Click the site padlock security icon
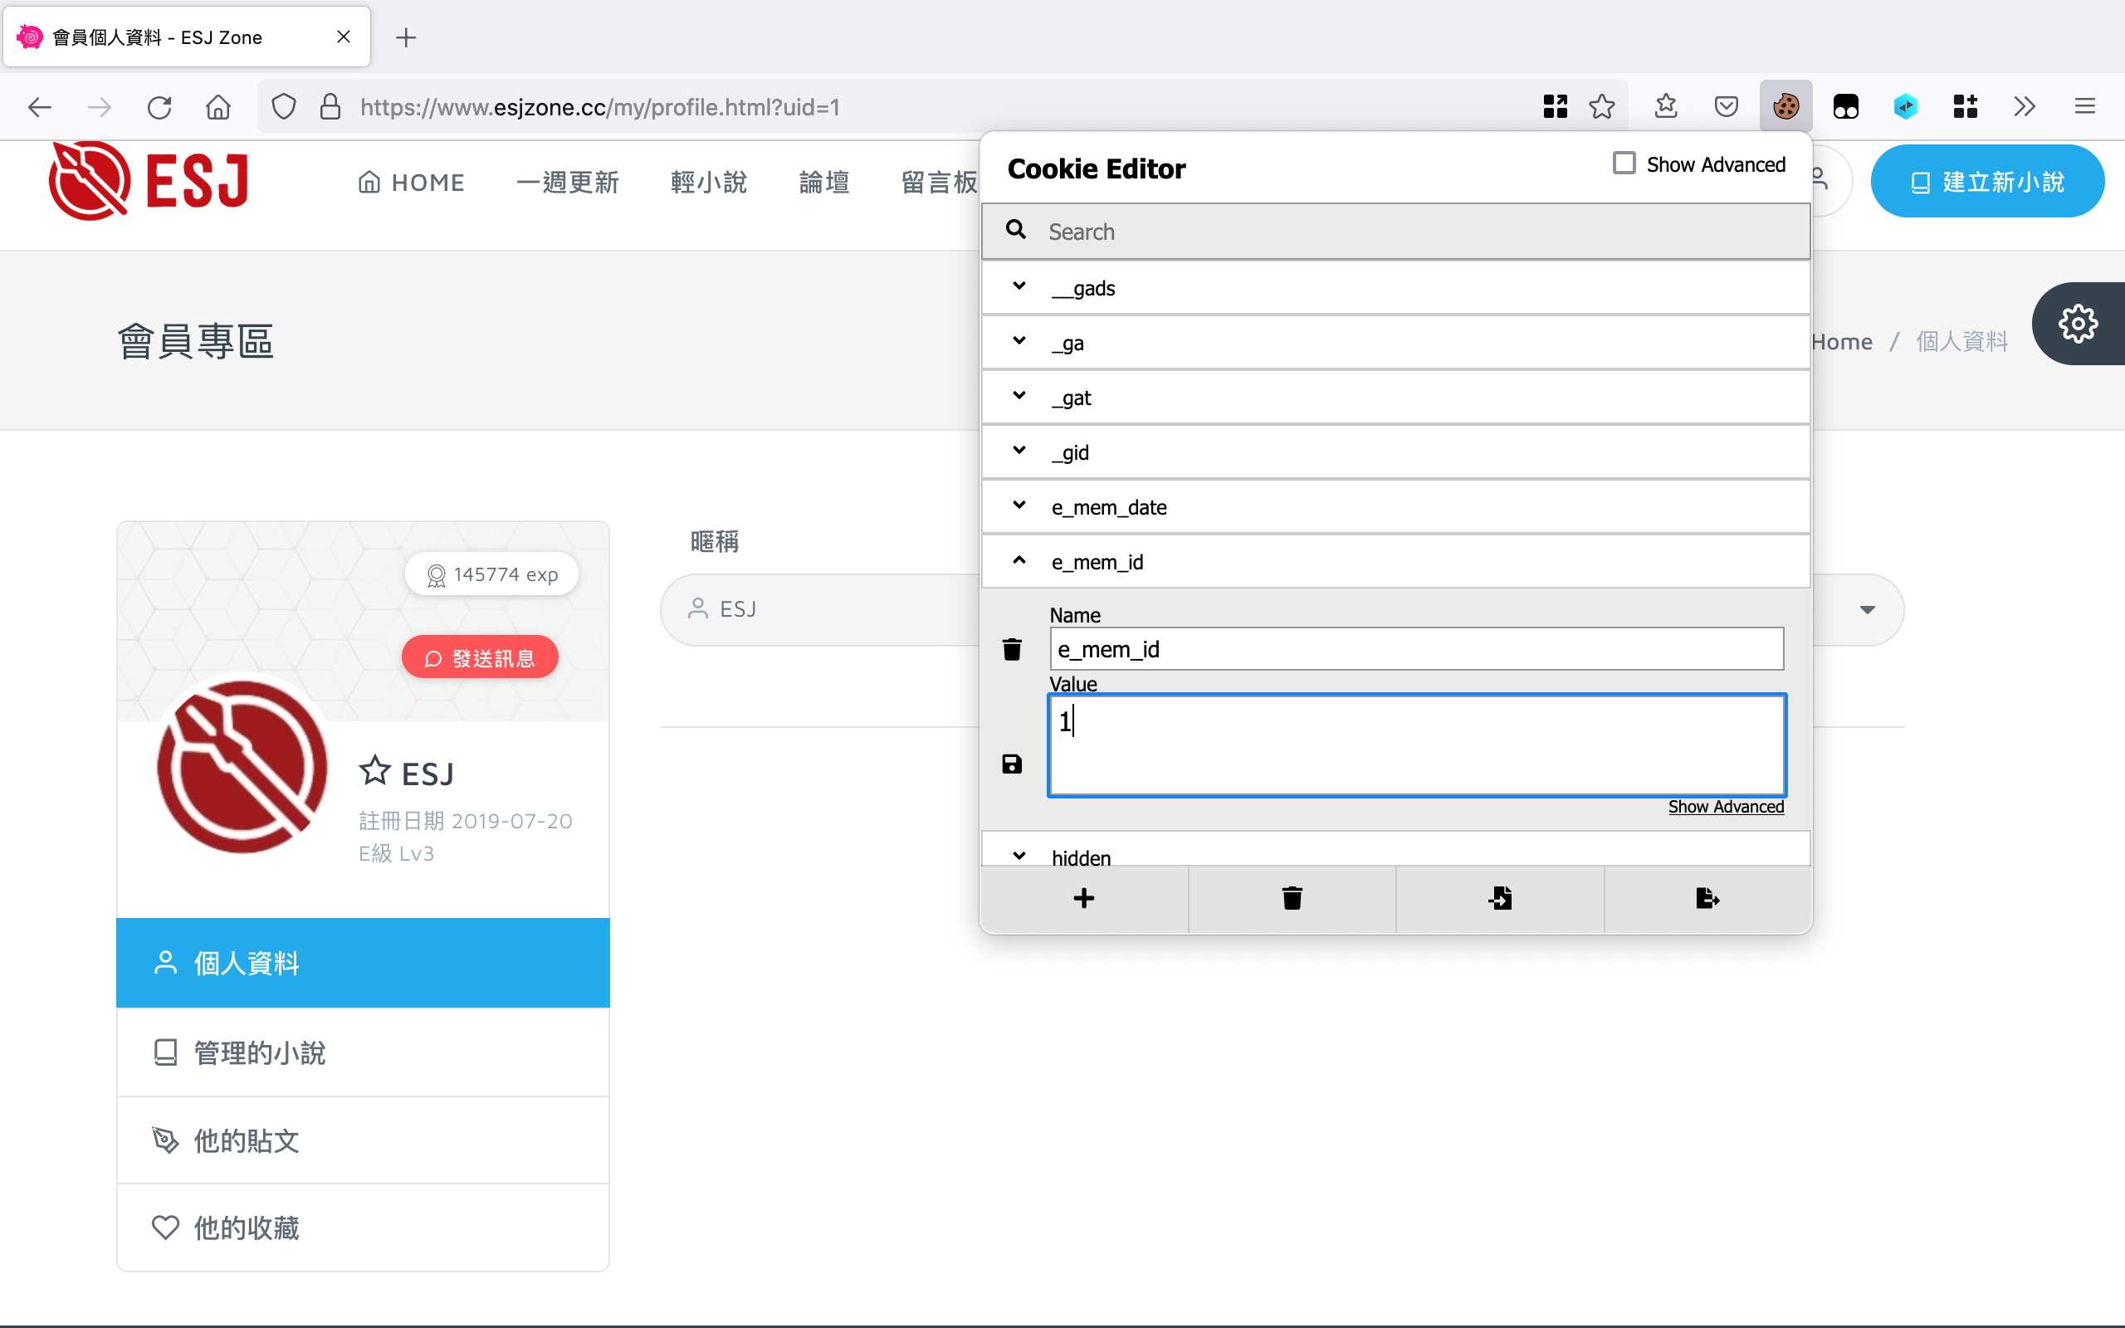Viewport: 2125px width, 1328px height. [330, 107]
